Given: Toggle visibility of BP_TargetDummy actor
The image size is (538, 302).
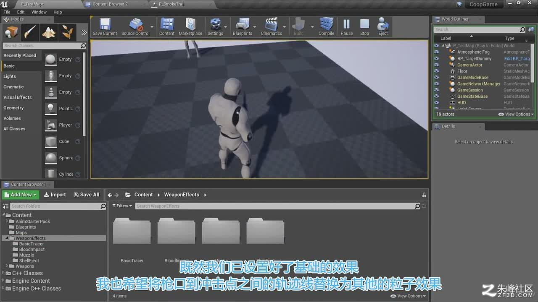Looking at the screenshot, I should point(436,58).
